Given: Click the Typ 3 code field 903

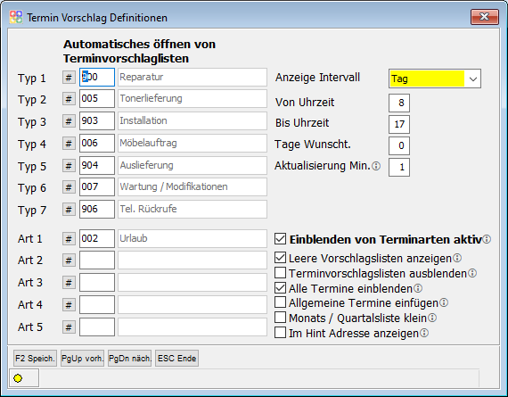Looking at the screenshot, I should coord(97,121).
